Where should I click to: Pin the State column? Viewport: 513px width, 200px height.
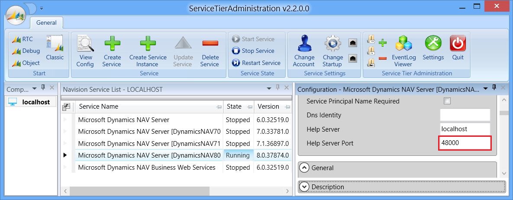point(250,107)
